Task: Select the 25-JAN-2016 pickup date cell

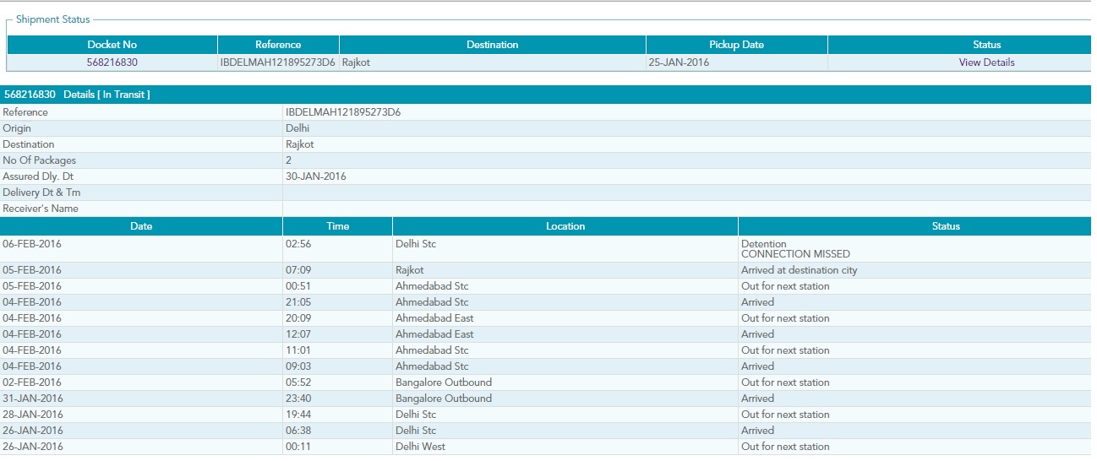Action: (679, 62)
